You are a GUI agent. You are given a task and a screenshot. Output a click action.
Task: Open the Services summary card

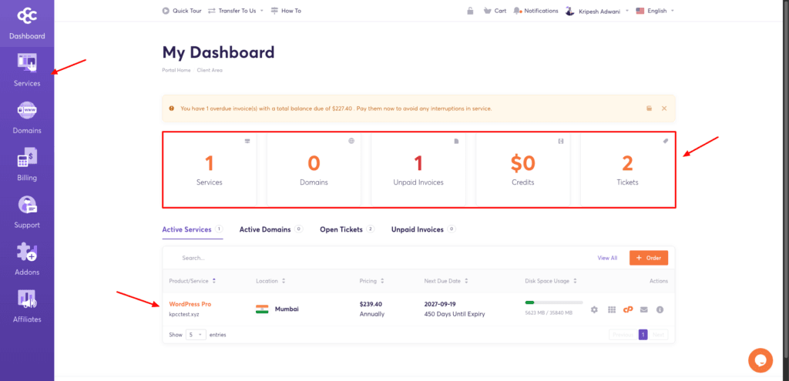(210, 169)
